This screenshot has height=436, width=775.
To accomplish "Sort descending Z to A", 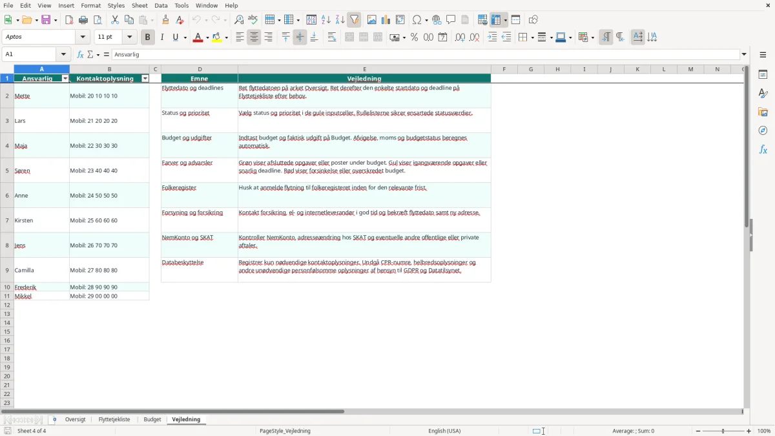I will point(340,20).
